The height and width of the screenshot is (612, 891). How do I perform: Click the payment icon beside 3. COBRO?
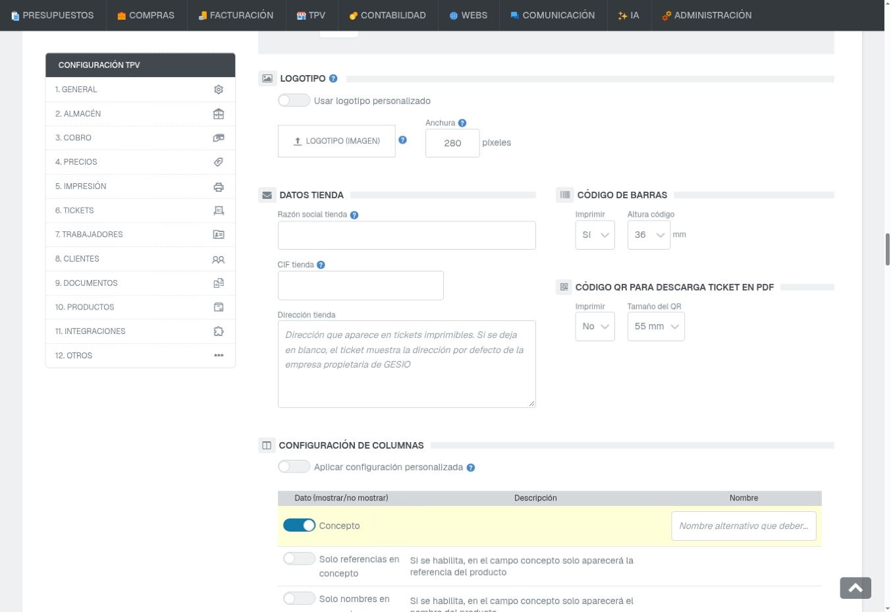pyautogui.click(x=219, y=138)
